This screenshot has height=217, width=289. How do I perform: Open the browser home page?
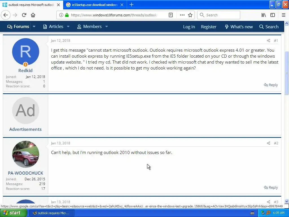coord(33,15)
